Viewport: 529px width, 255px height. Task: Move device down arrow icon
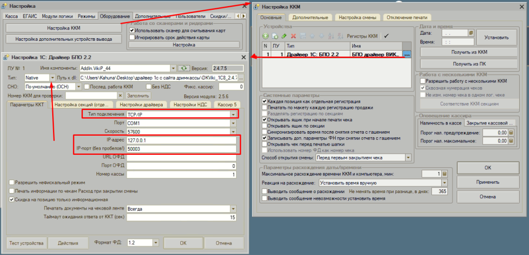321,36
